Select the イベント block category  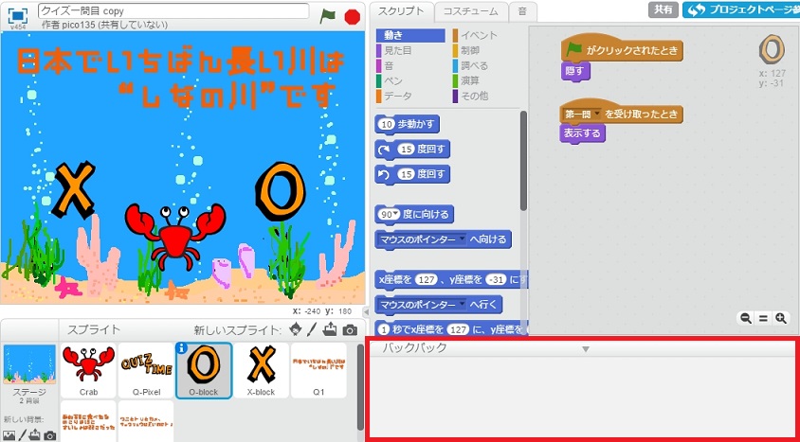(479, 35)
